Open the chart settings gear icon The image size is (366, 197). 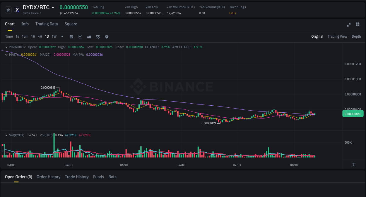point(107,36)
